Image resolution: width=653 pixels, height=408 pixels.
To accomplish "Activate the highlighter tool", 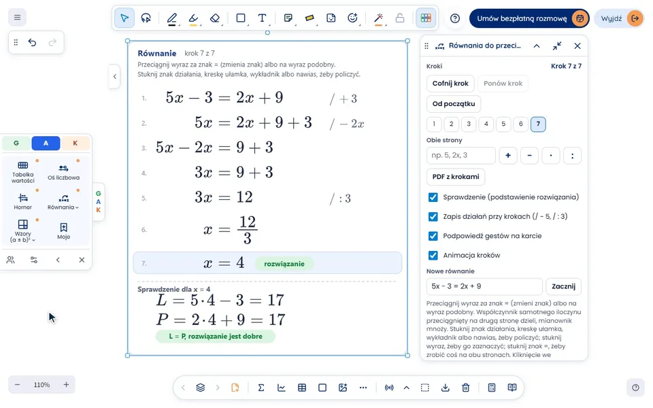I will 193,18.
